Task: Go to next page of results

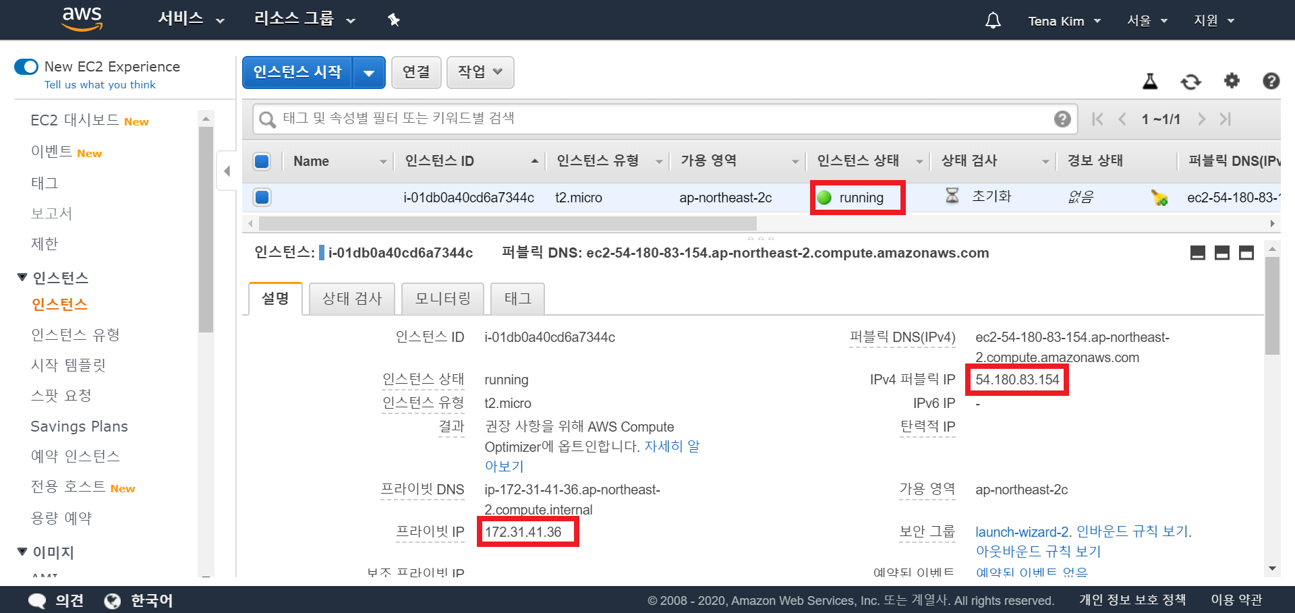Action: (x=1201, y=119)
